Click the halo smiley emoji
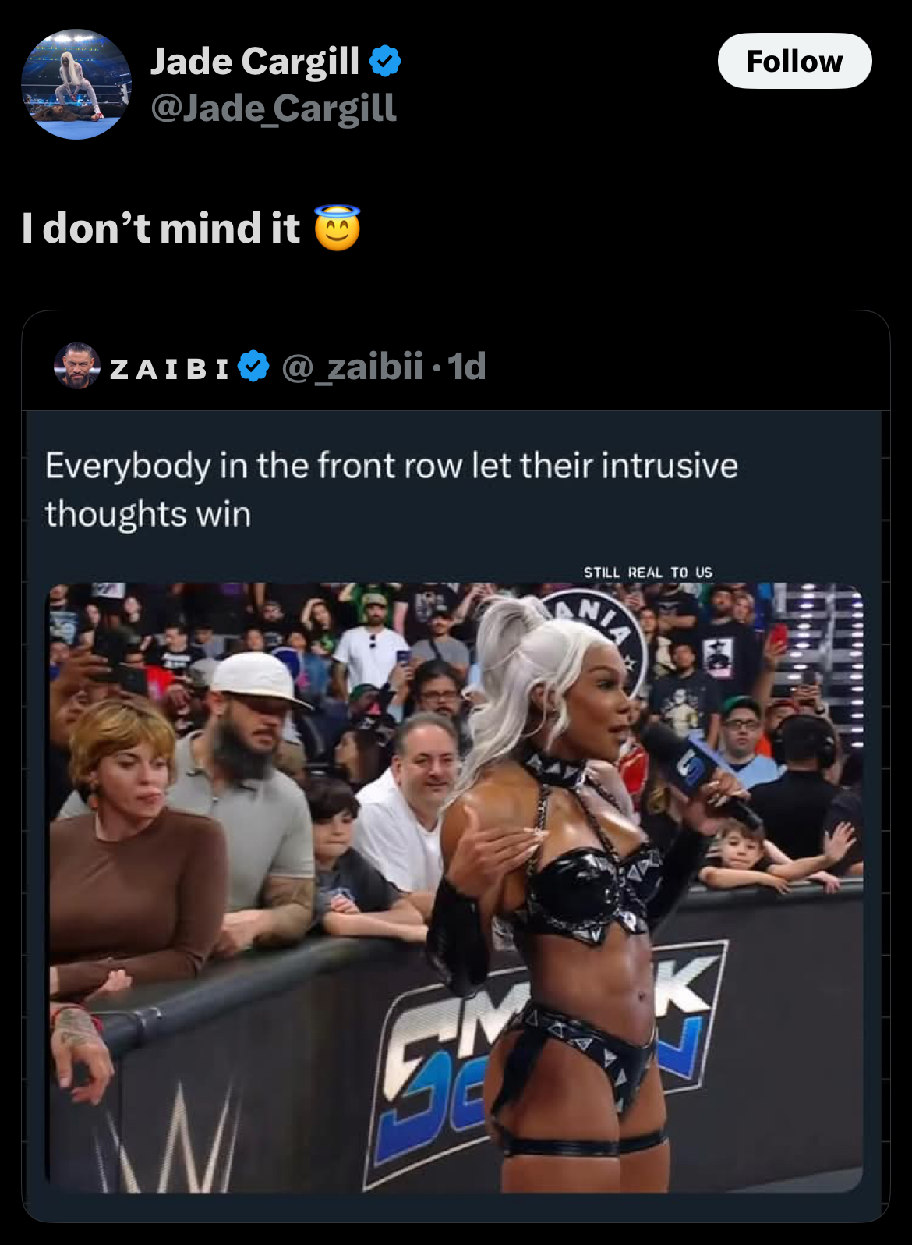Screen dimensions: 912x1245 click(x=338, y=228)
